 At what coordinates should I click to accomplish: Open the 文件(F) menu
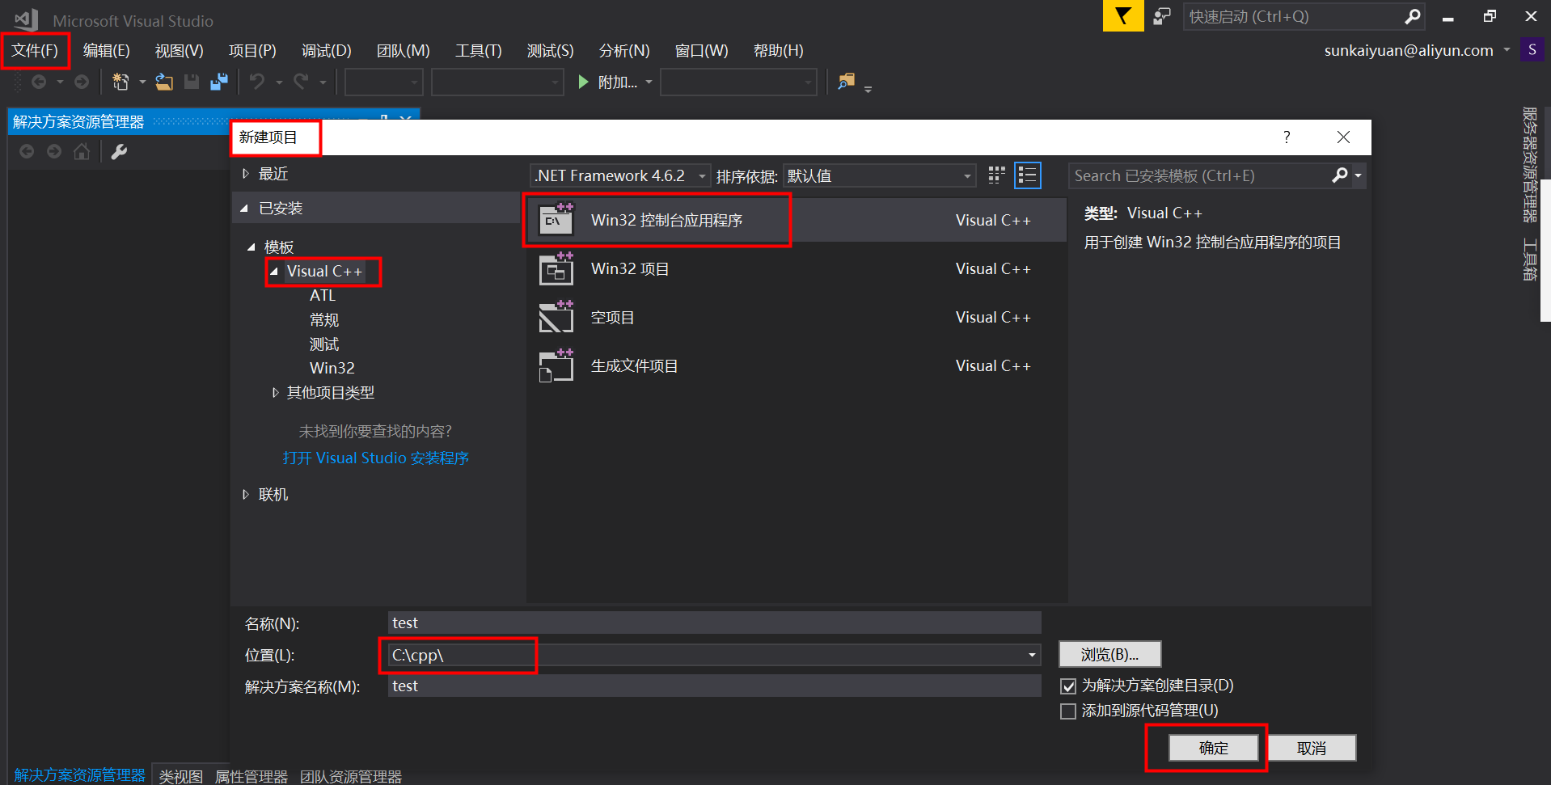pyautogui.click(x=35, y=51)
